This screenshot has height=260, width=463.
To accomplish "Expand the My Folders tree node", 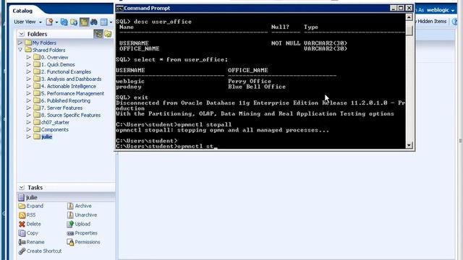I will click(x=20, y=43).
